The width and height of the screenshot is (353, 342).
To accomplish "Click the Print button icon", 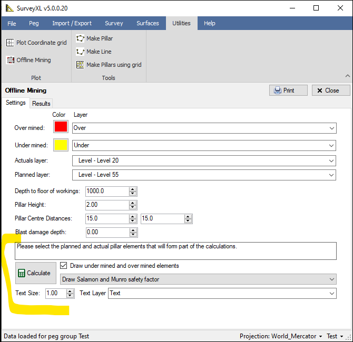I will [x=278, y=90].
